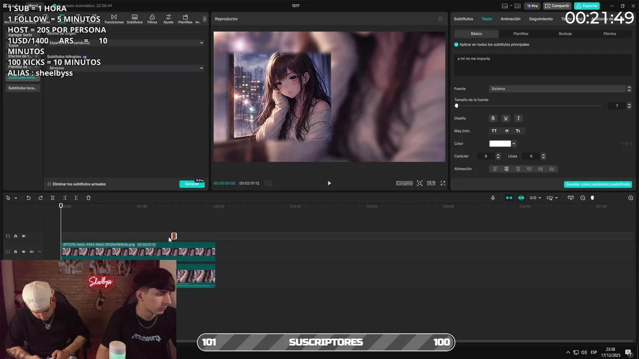Adjust the font size stepper arrows
This screenshot has height=359, width=639.
coord(629,106)
